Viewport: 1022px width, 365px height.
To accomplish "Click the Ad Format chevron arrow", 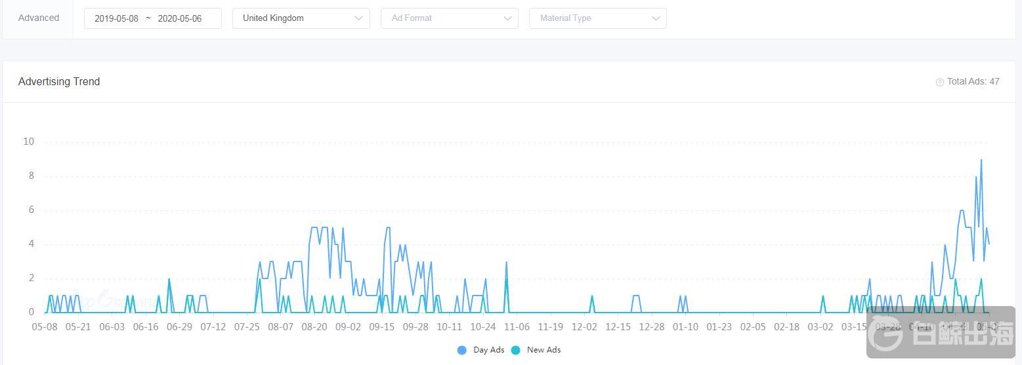I will (507, 18).
